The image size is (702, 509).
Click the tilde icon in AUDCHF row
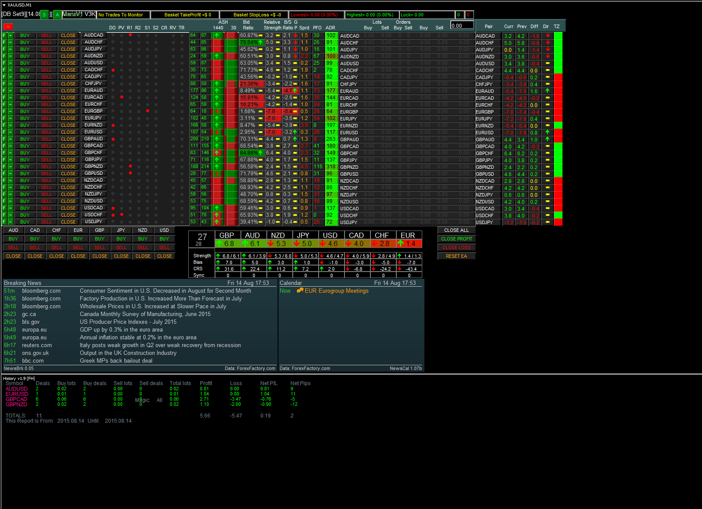coord(10,42)
